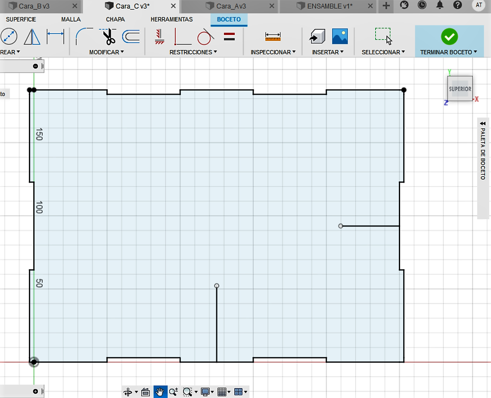Click the Zoom Window fit icon
Viewport: 491px width, 398px height.
(187, 392)
